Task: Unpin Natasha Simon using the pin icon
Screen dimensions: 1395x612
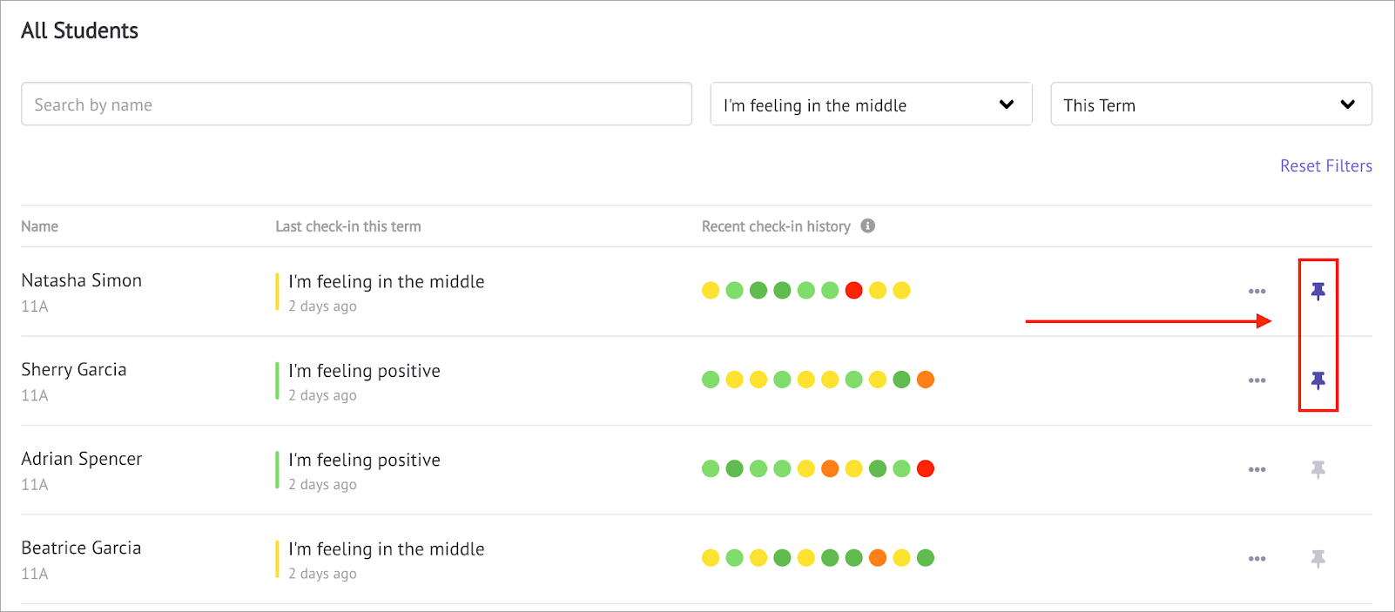Action: point(1318,291)
